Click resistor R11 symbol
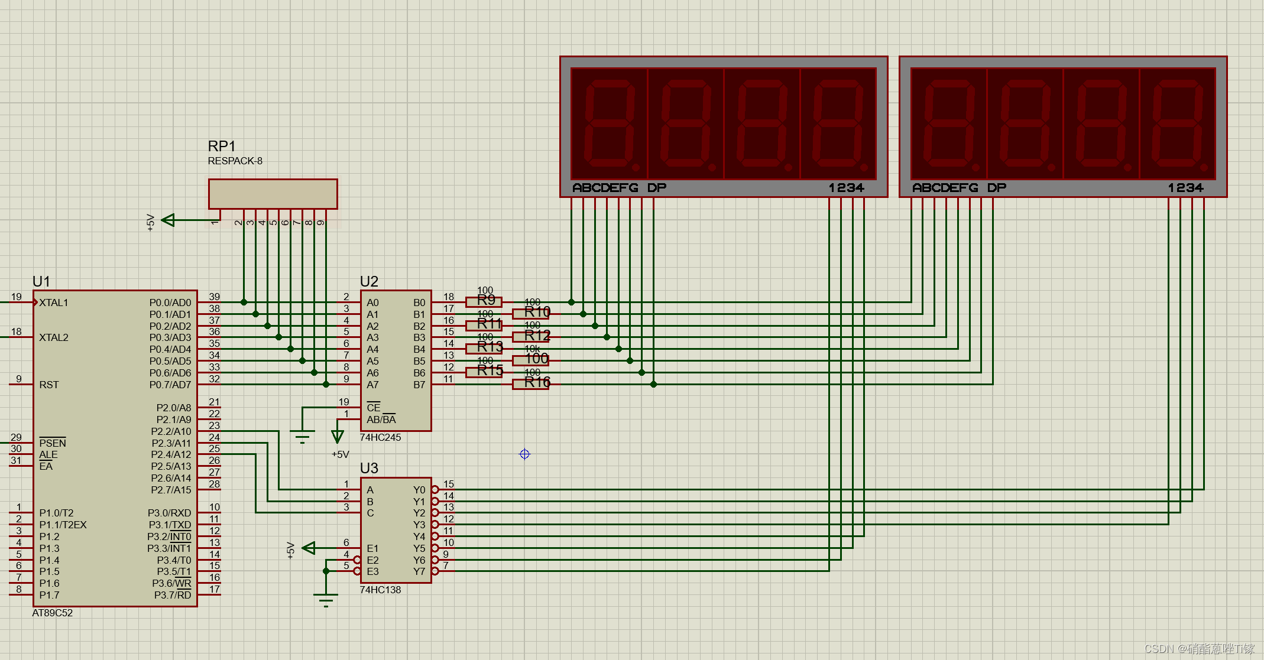This screenshot has width=1264, height=660. 484,326
